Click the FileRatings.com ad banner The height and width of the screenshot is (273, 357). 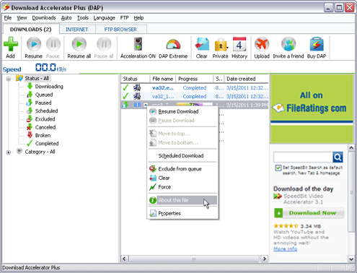pos(312,108)
